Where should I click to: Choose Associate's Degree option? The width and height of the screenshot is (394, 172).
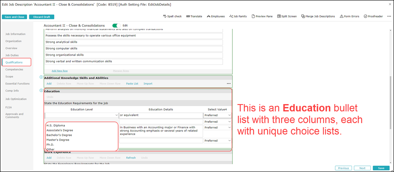60,130
